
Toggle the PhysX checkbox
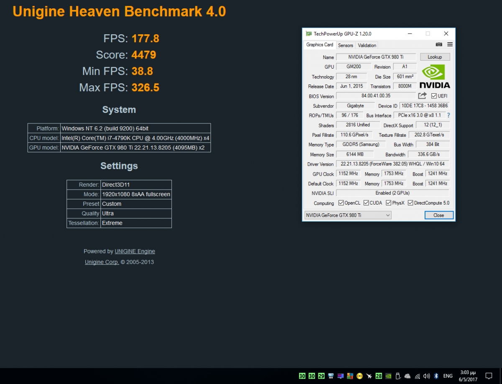pos(388,203)
